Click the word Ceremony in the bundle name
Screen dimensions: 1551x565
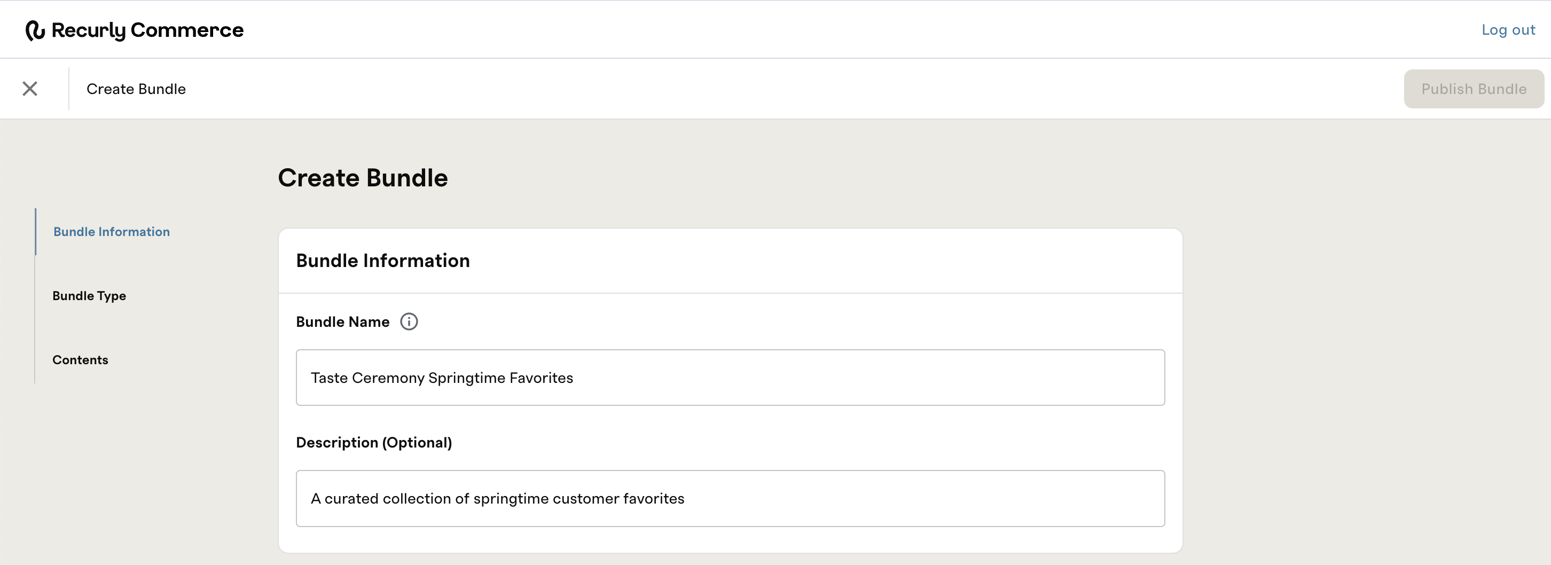[388, 379]
